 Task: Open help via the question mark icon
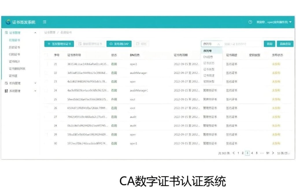point(250,22)
